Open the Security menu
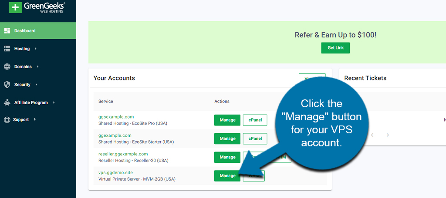The width and height of the screenshot is (446, 198). pos(22,85)
